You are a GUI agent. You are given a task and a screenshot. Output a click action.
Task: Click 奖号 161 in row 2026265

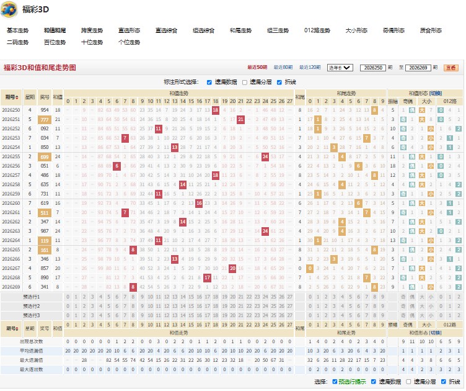[45, 250]
